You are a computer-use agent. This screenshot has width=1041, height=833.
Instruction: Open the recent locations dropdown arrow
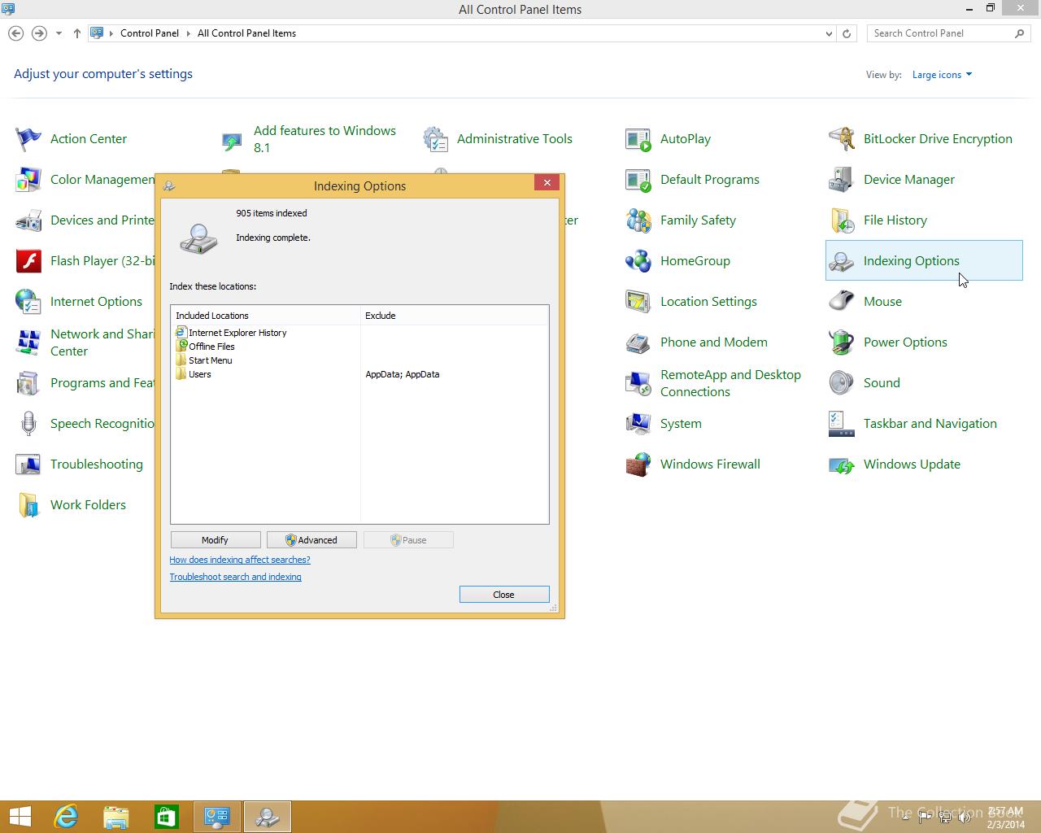(59, 33)
